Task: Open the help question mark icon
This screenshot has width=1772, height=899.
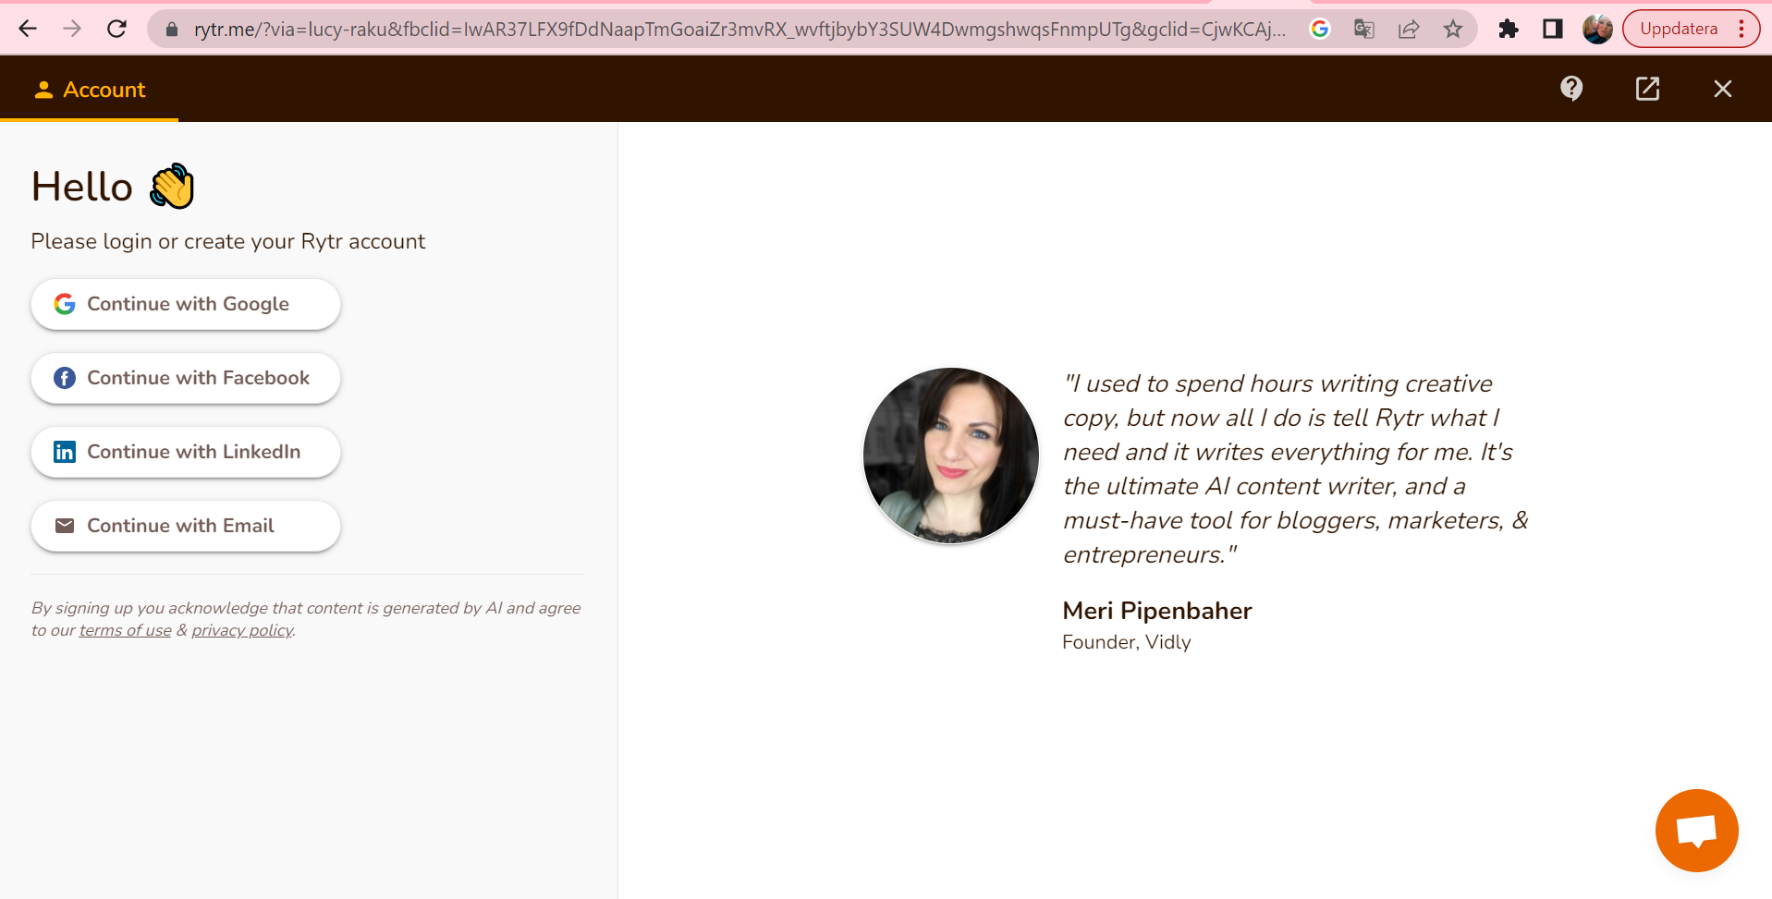Action: 1571,89
